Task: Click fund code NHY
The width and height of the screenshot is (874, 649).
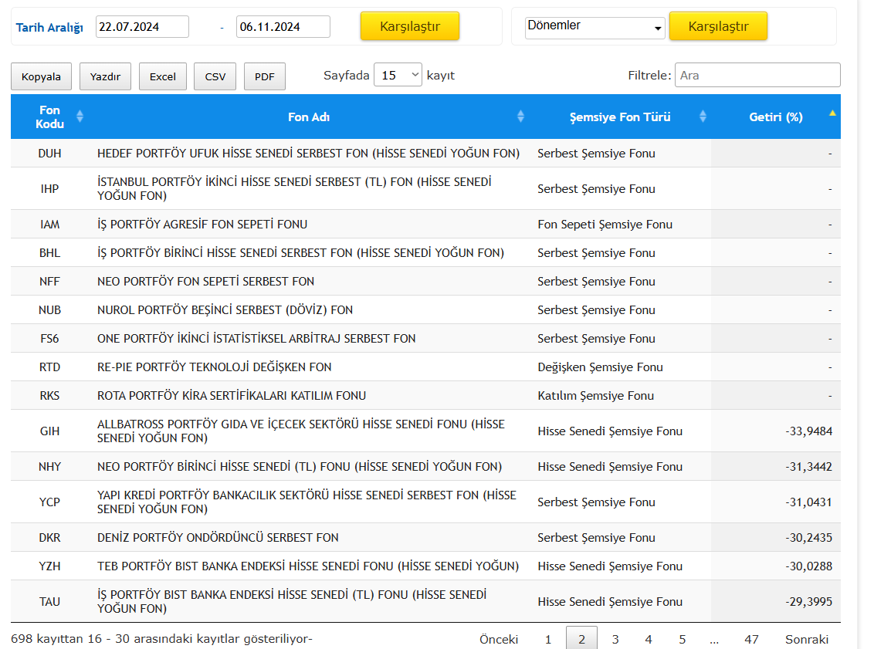Action: pos(49,467)
